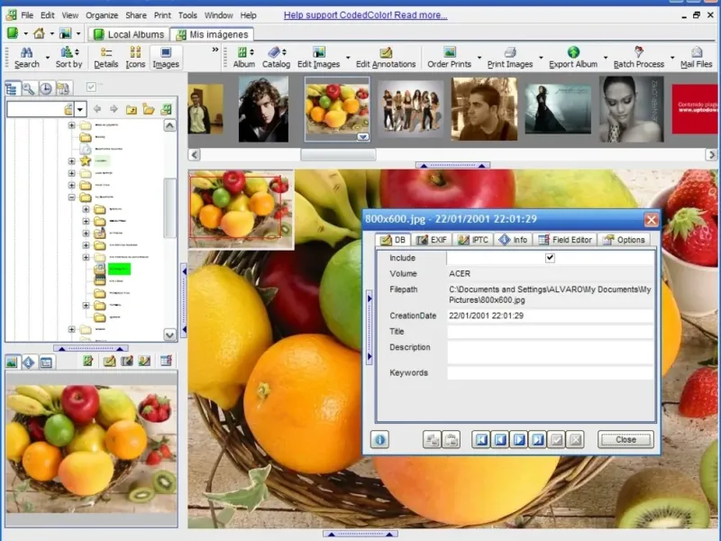Follow the Help support CodedColor link
The height and width of the screenshot is (541, 721).
point(366,15)
